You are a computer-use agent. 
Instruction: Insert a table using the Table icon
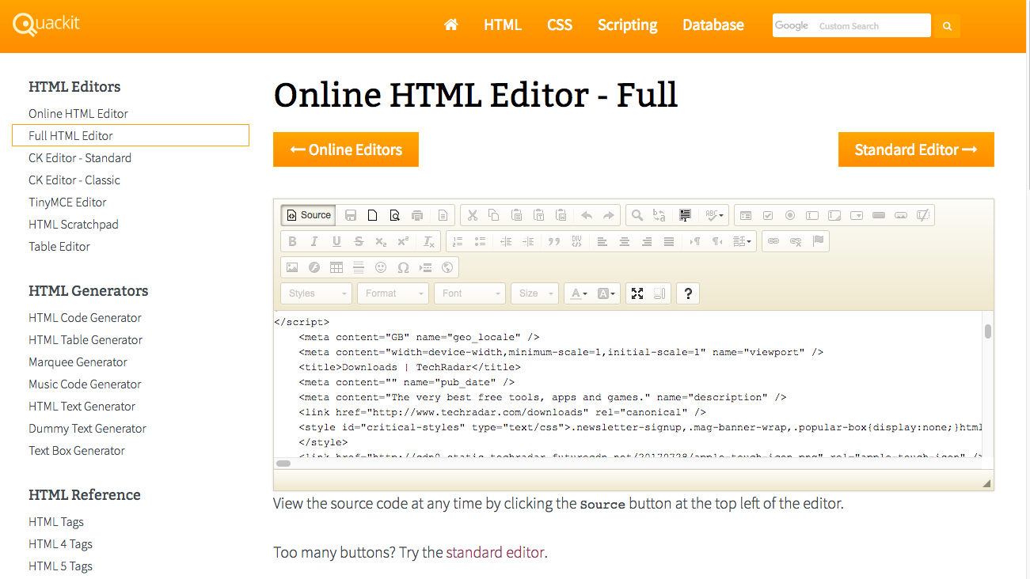tap(336, 267)
